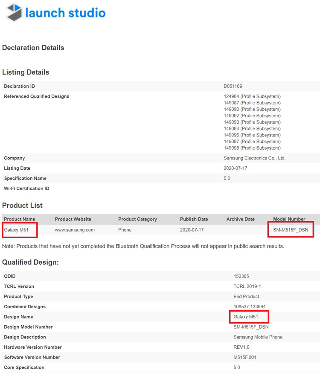Image resolution: width=320 pixels, height=373 pixels.
Task: Click the Model Number column header
Action: (x=289, y=219)
